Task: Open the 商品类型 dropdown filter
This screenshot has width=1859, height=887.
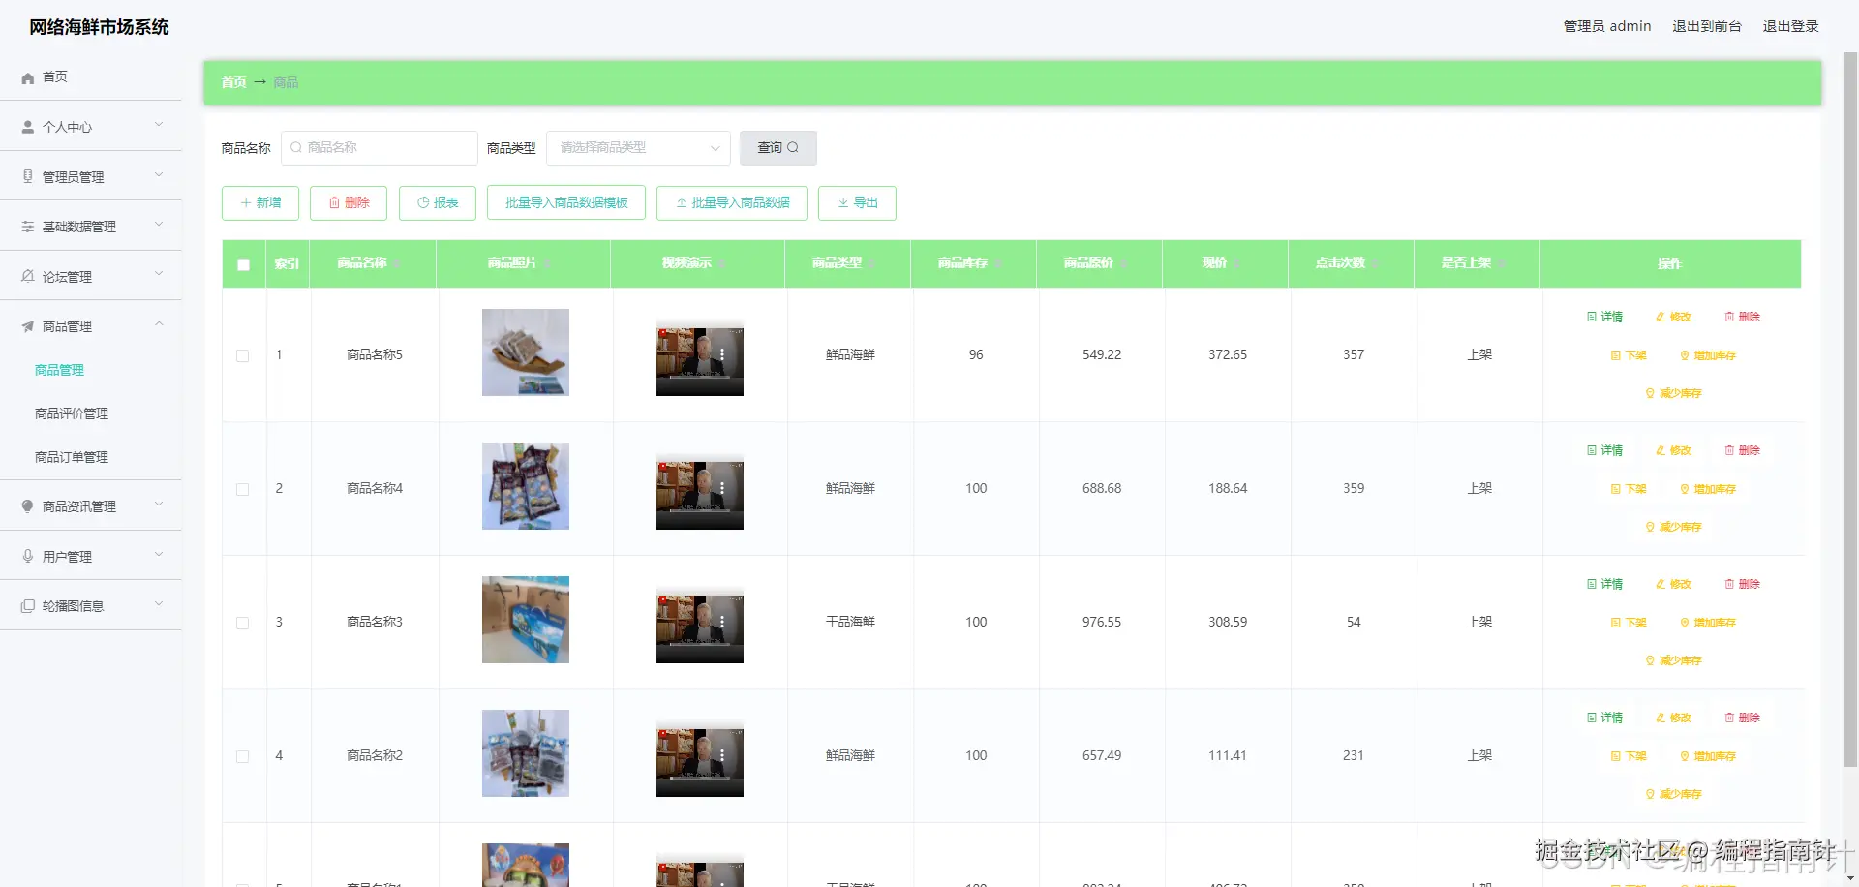Action: (638, 148)
